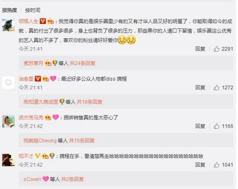Expand the 共2条回复 replies

pos(72,179)
